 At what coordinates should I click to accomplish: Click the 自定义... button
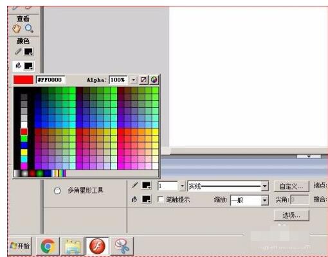pyautogui.click(x=291, y=186)
